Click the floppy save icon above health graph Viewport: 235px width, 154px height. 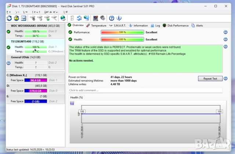point(72,103)
